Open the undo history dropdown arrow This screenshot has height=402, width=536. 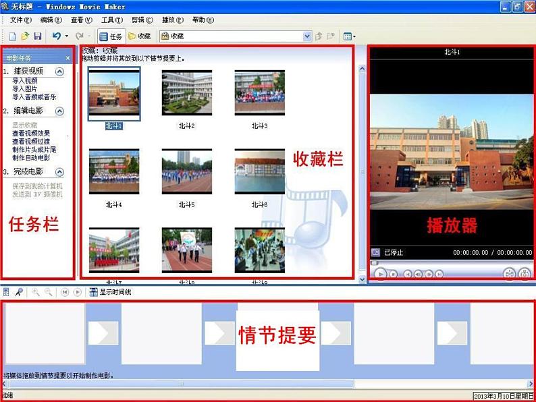67,36
